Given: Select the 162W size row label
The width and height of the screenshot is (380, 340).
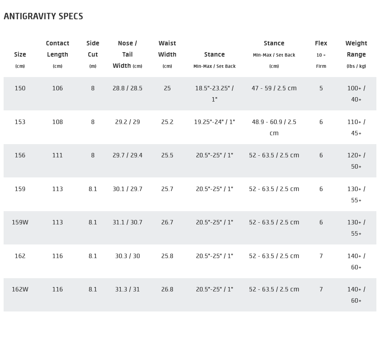Looking at the screenshot, I should click(x=20, y=289).
